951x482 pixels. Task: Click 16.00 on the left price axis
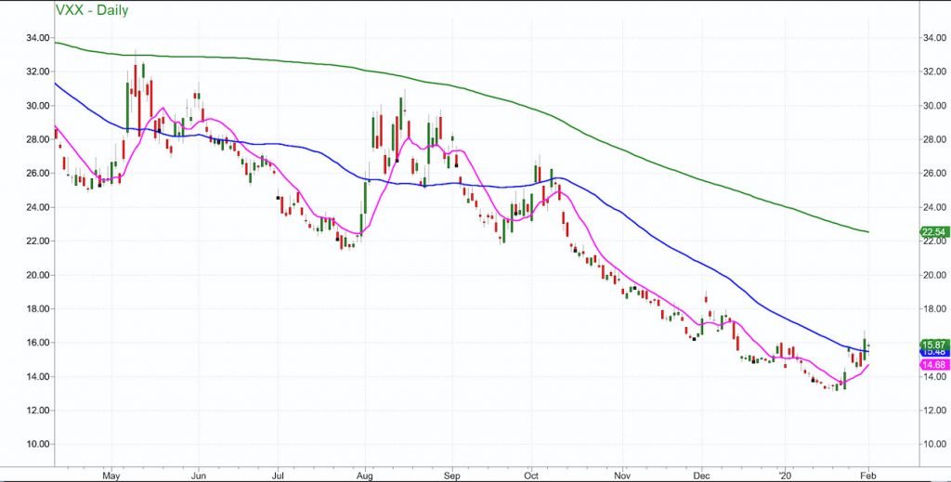(x=37, y=343)
